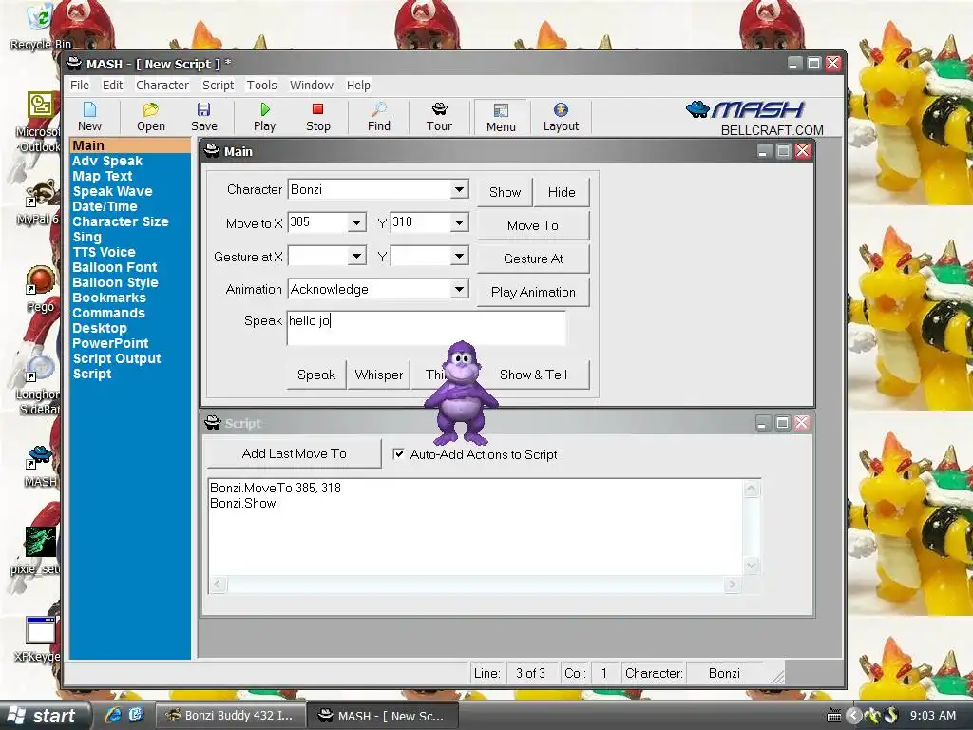Open the Help menu
The height and width of the screenshot is (730, 973).
pos(358,85)
